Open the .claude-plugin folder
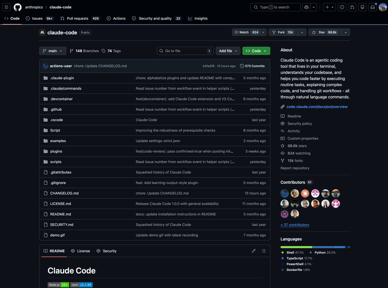The height and width of the screenshot is (288, 388). pos(62,78)
